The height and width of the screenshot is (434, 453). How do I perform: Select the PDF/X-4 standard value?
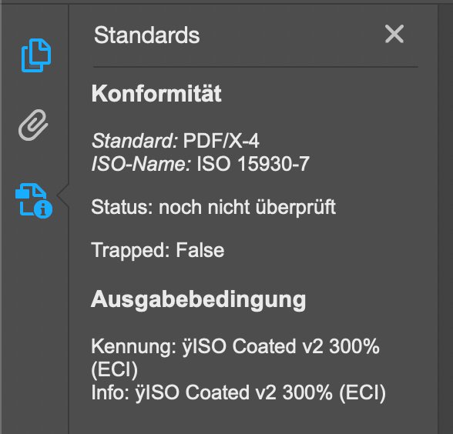click(221, 141)
